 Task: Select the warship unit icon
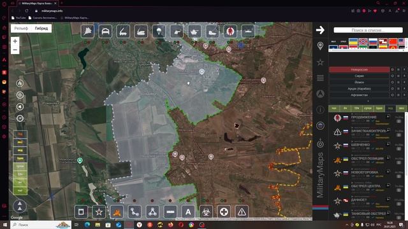(x=248, y=31)
